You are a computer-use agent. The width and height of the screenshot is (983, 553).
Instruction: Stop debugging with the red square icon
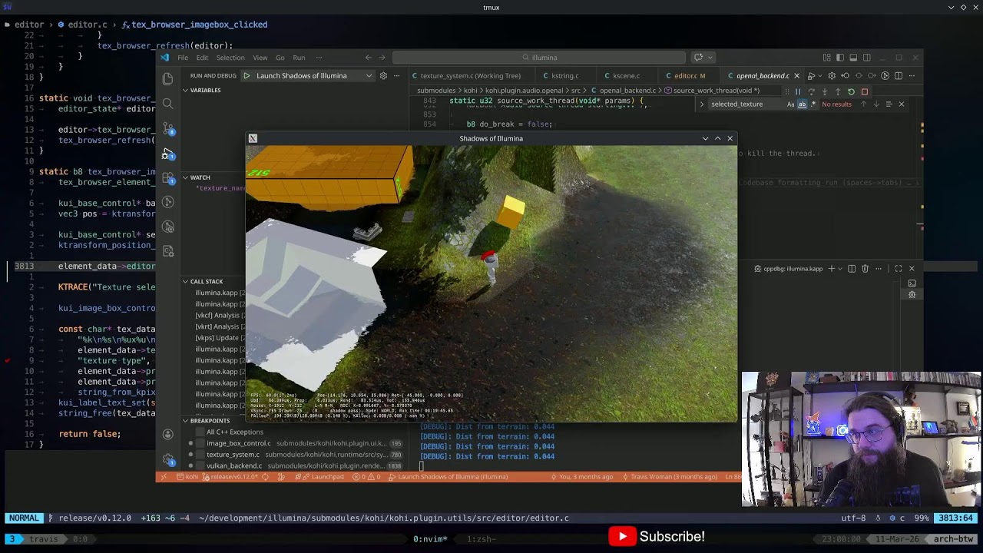864,91
